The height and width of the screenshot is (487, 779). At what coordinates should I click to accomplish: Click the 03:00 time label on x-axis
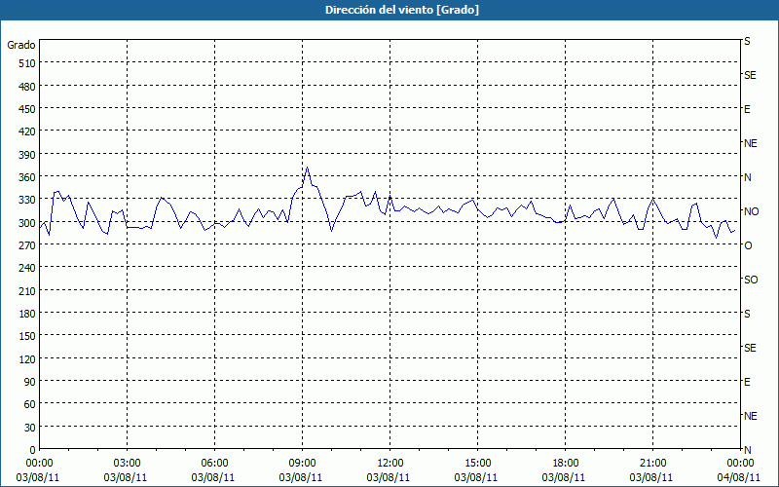[127, 464]
